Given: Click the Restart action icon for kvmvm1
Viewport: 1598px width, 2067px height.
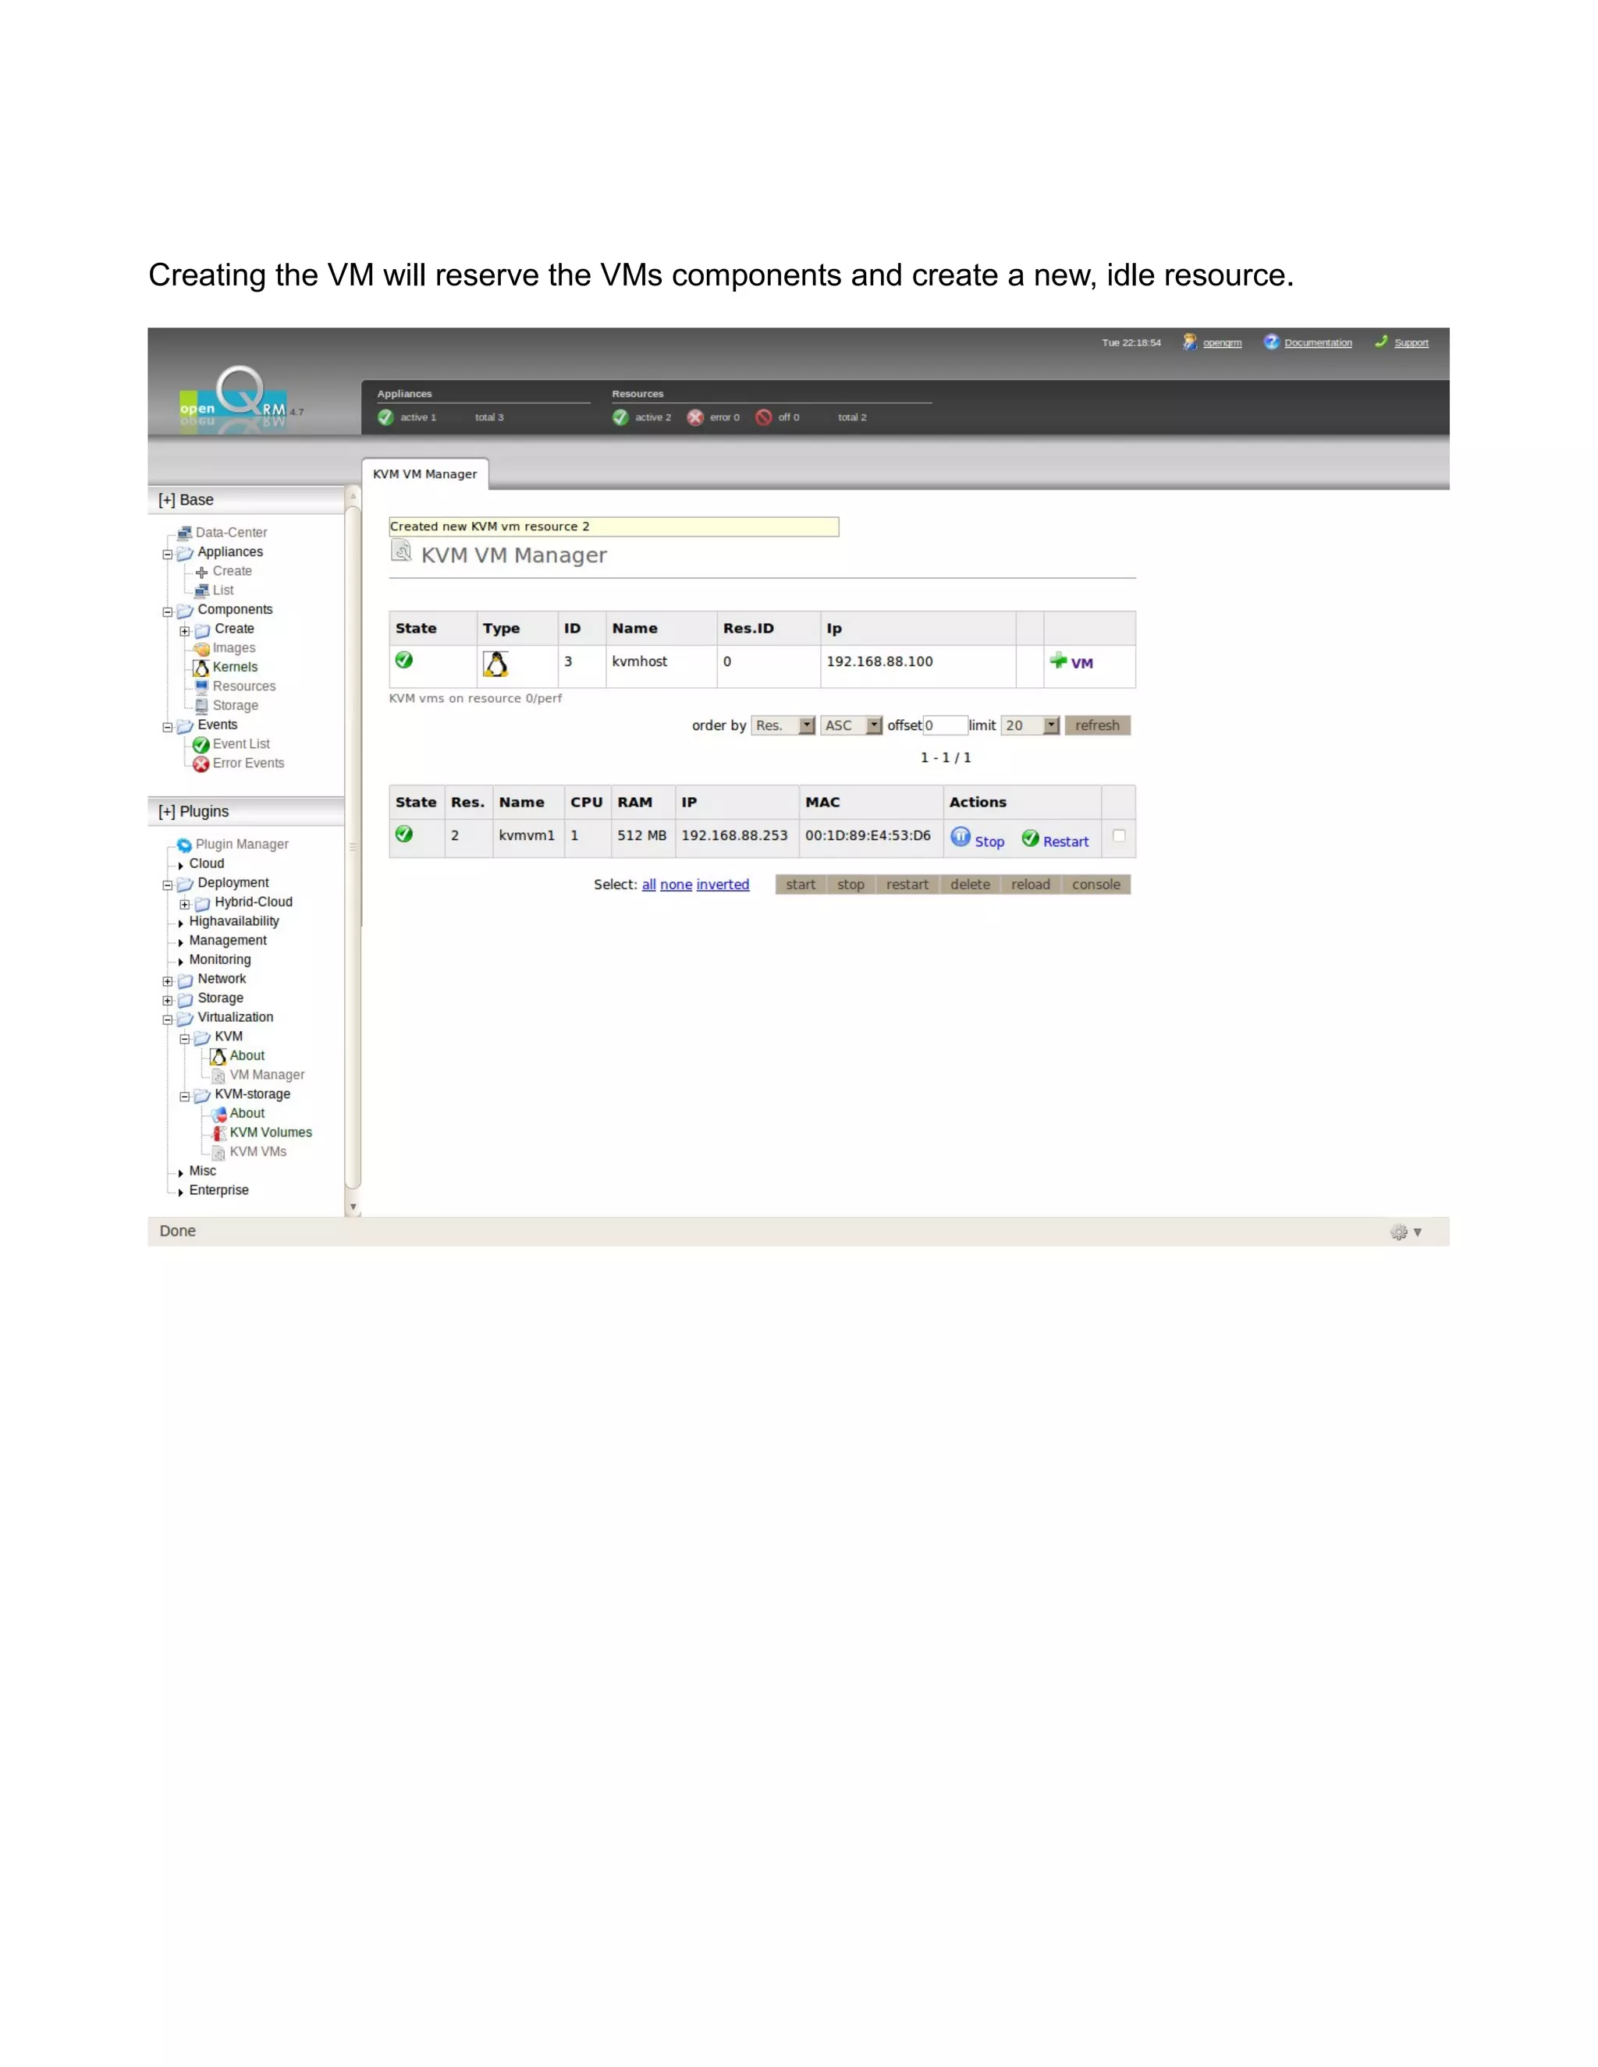Looking at the screenshot, I should (x=1030, y=838).
